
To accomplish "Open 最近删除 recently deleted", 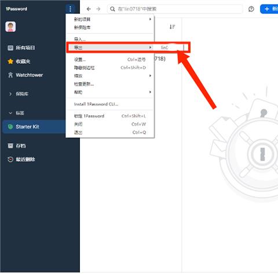I will (x=21, y=159).
